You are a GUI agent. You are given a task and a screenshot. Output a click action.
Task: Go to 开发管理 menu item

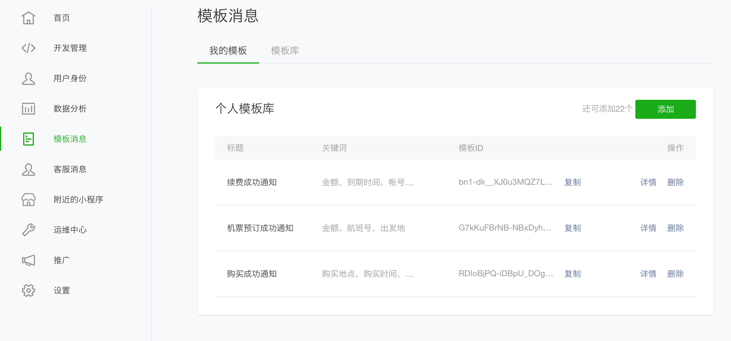pyautogui.click(x=70, y=48)
